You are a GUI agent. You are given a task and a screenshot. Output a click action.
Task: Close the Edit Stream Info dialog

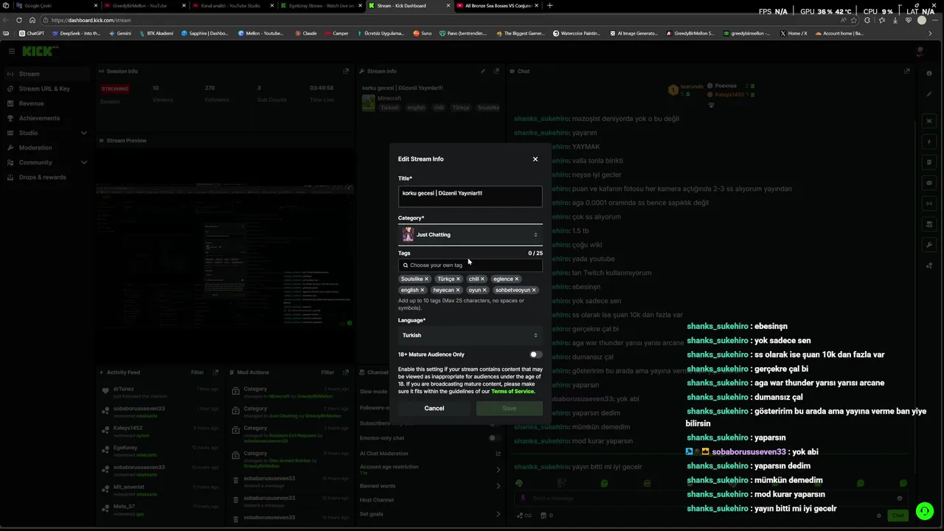pyautogui.click(x=535, y=159)
